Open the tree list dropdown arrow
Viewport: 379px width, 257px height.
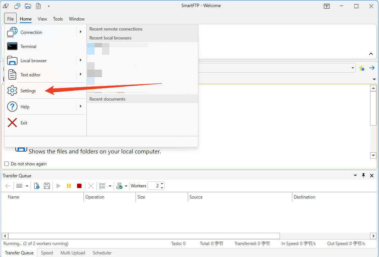(110, 186)
